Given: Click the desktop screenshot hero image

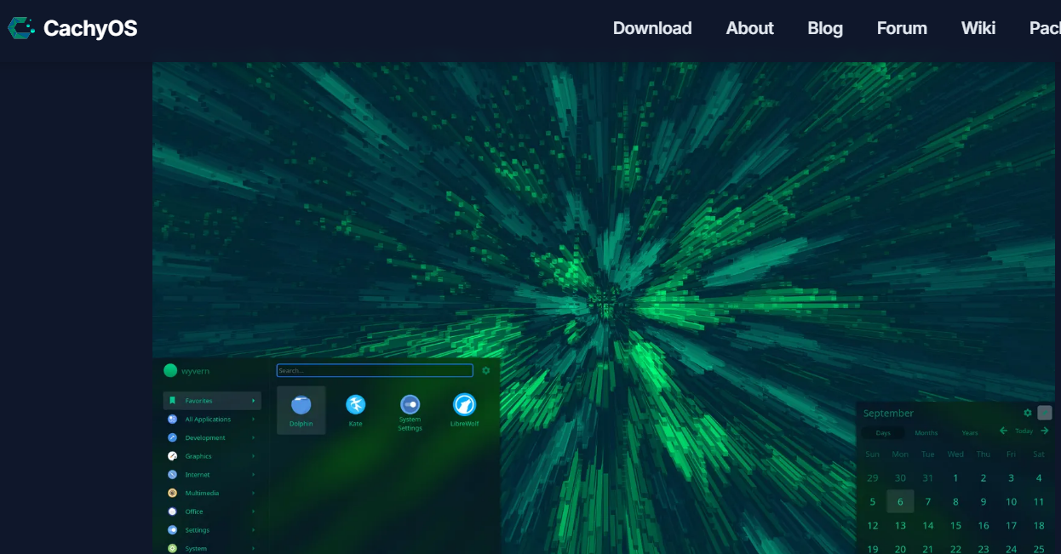Looking at the screenshot, I should 604,308.
